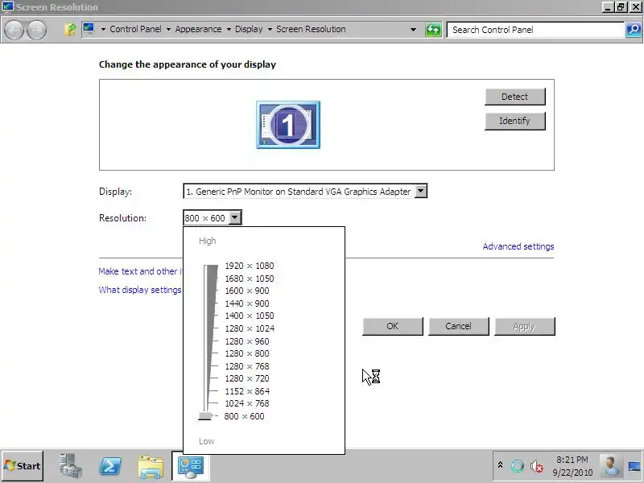
Task: Expand the Display breadcrumb arrow
Action: tap(229, 29)
